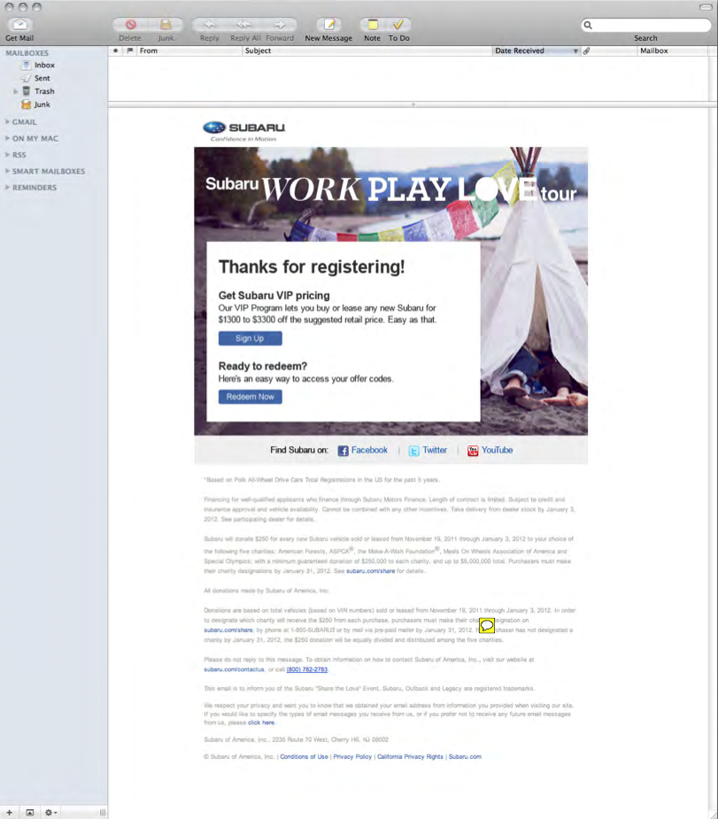This screenshot has height=819, width=718.
Task: Open subaru.com/share link before 'for details'
Action: tap(370, 571)
